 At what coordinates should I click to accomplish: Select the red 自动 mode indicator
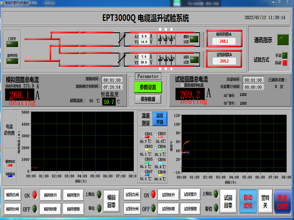tap(284, 62)
